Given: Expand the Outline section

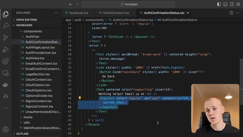Looking at the screenshot, I should click(37, 134).
